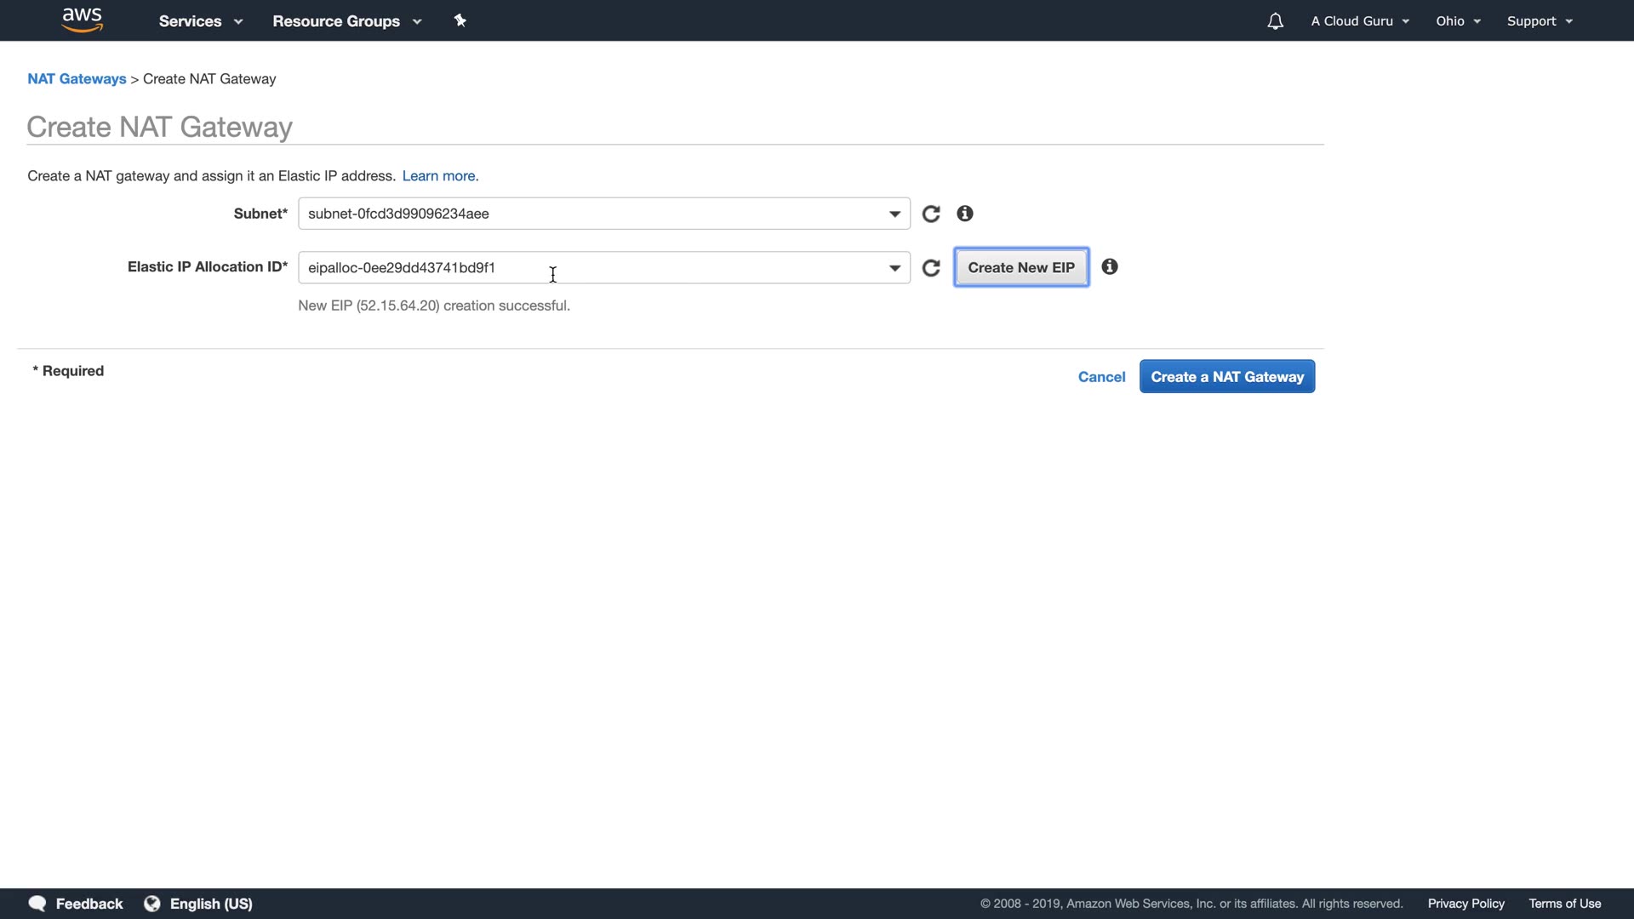
Task: Open the Resource Groups menu
Action: coord(346,21)
